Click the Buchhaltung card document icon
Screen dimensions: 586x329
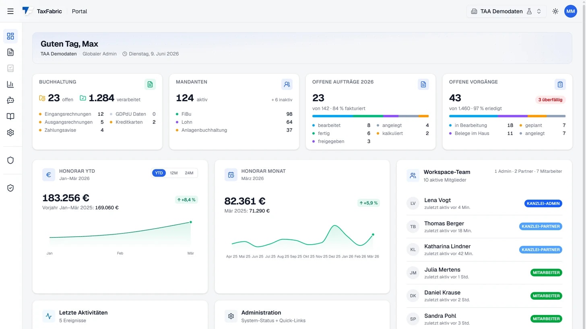[150, 84]
